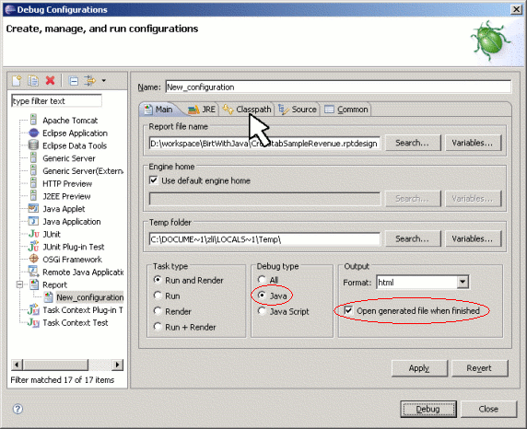Screen dimensions: 527x429
Task: Open the Source tab
Action: [x=297, y=110]
